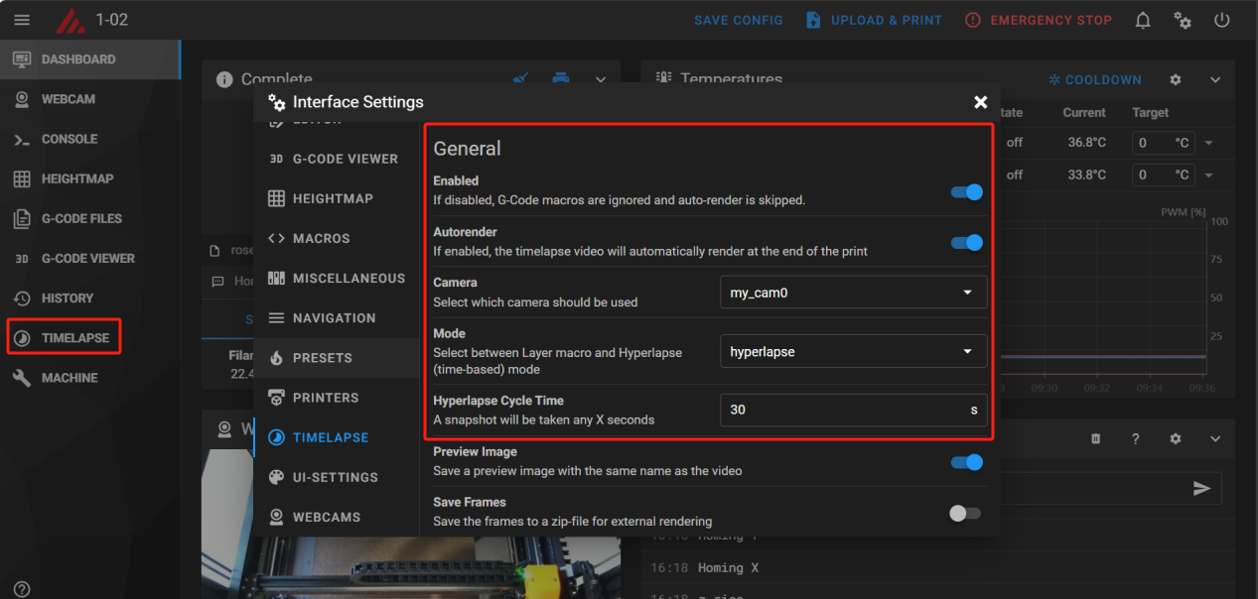This screenshot has height=599, width=1258.
Task: Open the Macros settings tab
Action: pyautogui.click(x=337, y=238)
